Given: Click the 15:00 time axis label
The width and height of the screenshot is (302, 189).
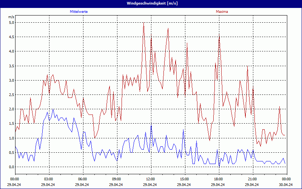Looking at the screenshot, I should coord(185,179).
